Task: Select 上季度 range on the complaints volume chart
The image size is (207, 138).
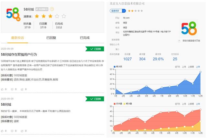Action: (x=191, y=104)
